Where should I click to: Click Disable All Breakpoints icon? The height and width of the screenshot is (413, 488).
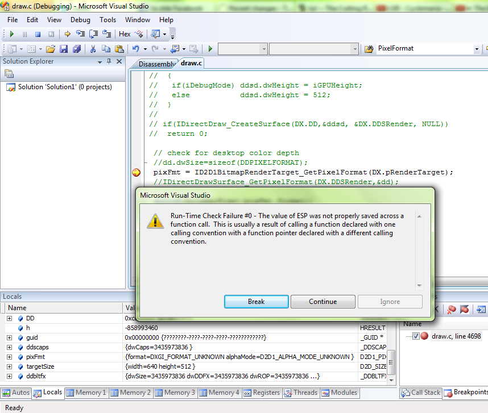click(465, 310)
